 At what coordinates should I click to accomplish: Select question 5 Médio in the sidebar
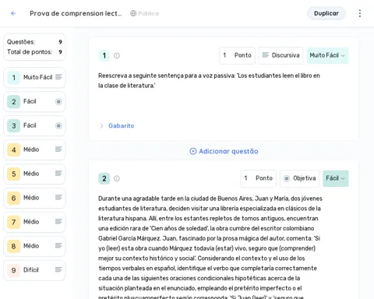tap(34, 174)
